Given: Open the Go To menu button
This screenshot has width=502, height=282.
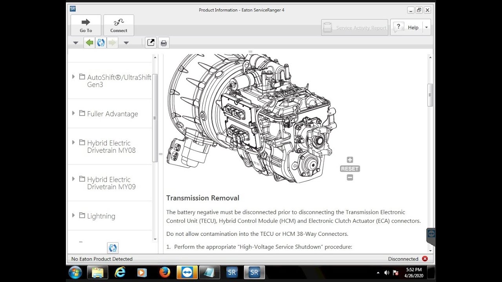Looking at the screenshot, I should [86, 25].
